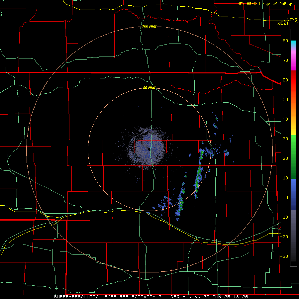Image resolution: width=299 pixels, height=299 pixels.
Task: Click the '60' value on dBZ scale
Action: (x=285, y=80)
